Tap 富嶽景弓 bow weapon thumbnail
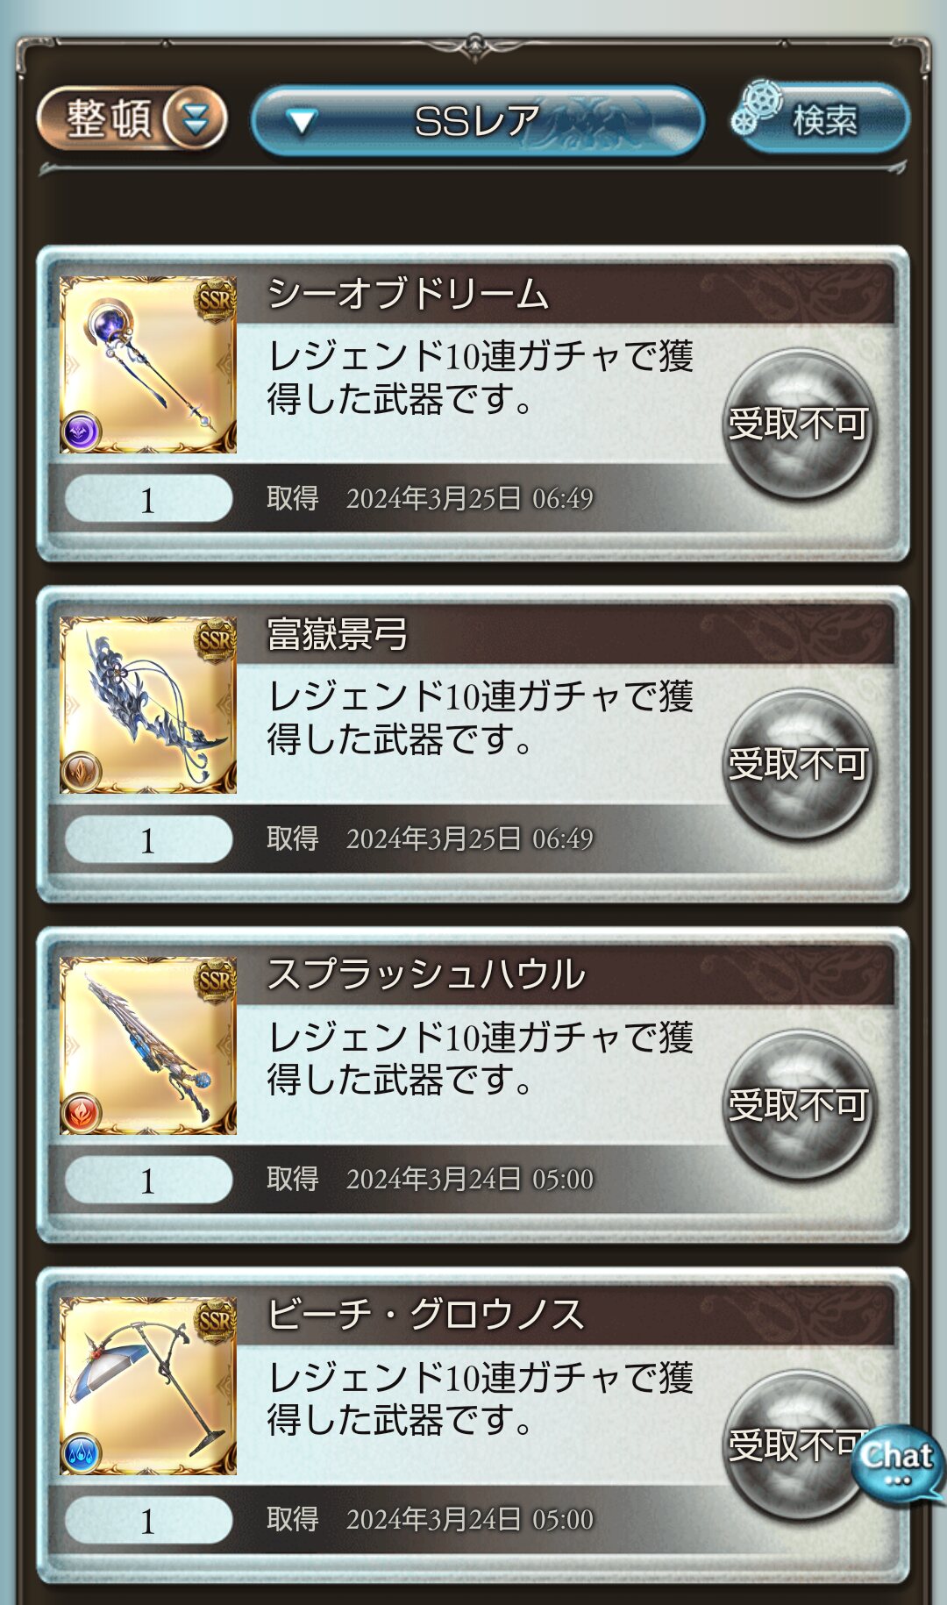 (148, 705)
